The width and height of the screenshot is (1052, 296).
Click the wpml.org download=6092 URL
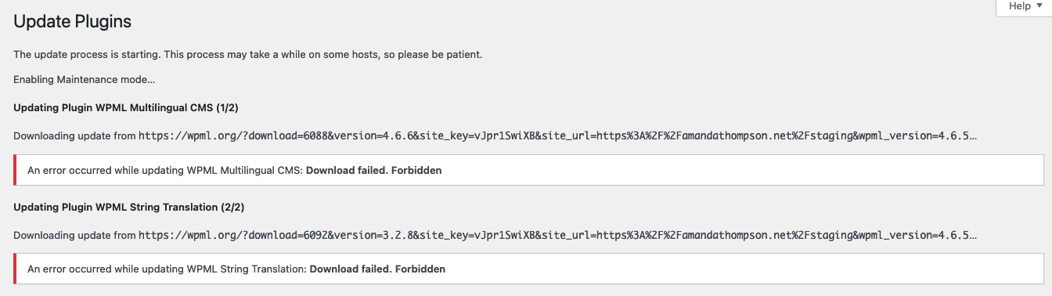558,235
